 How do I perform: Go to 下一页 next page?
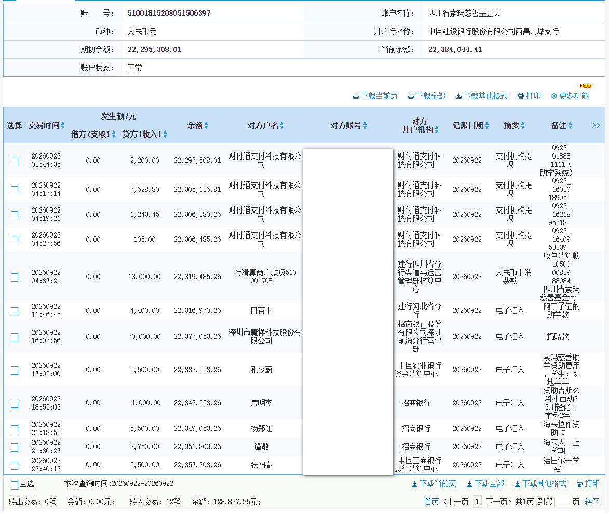498,502
